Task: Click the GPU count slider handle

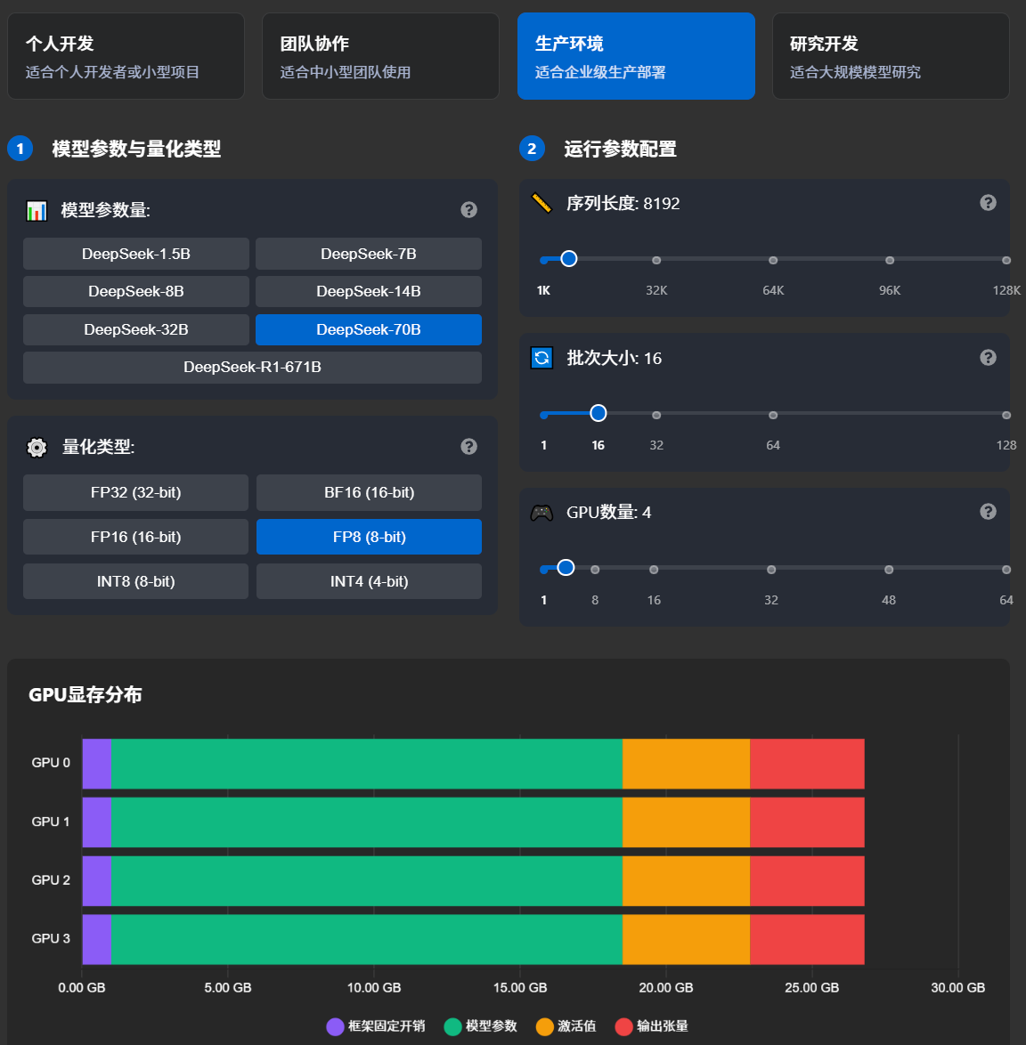Action: (x=566, y=567)
